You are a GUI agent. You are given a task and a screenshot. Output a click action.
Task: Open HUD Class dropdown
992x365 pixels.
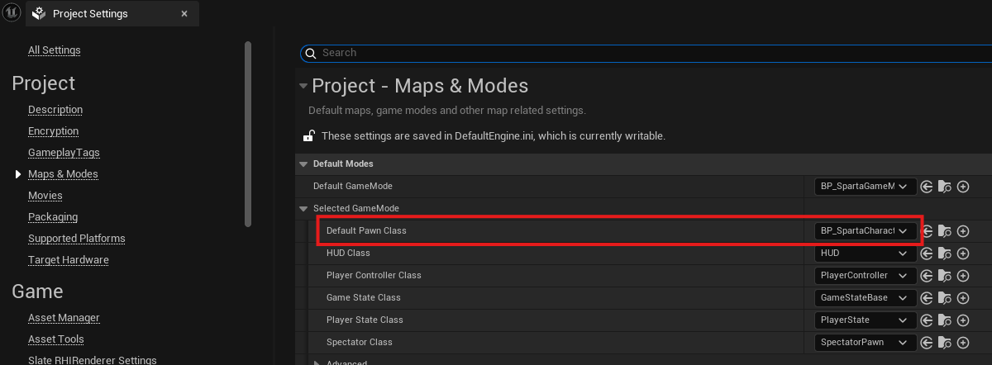(866, 254)
